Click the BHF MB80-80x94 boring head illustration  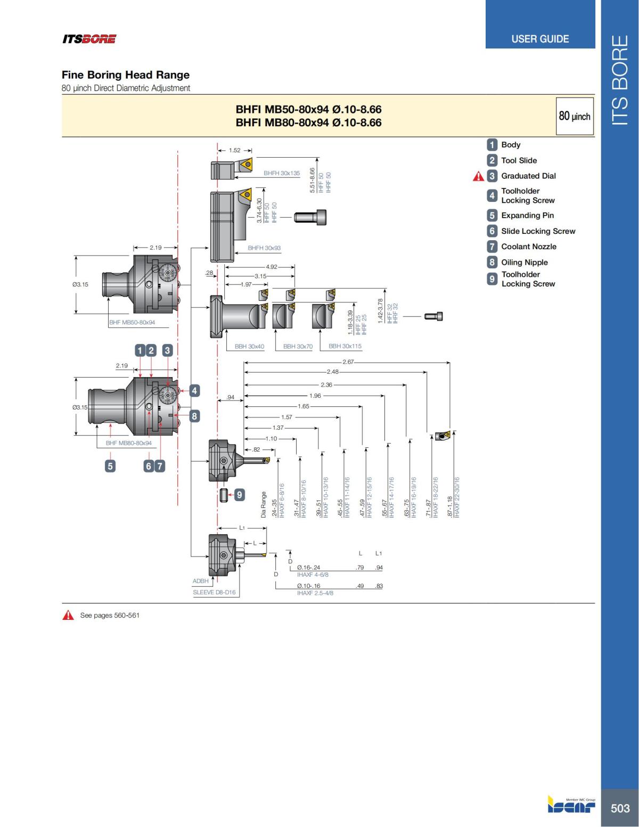135,407
